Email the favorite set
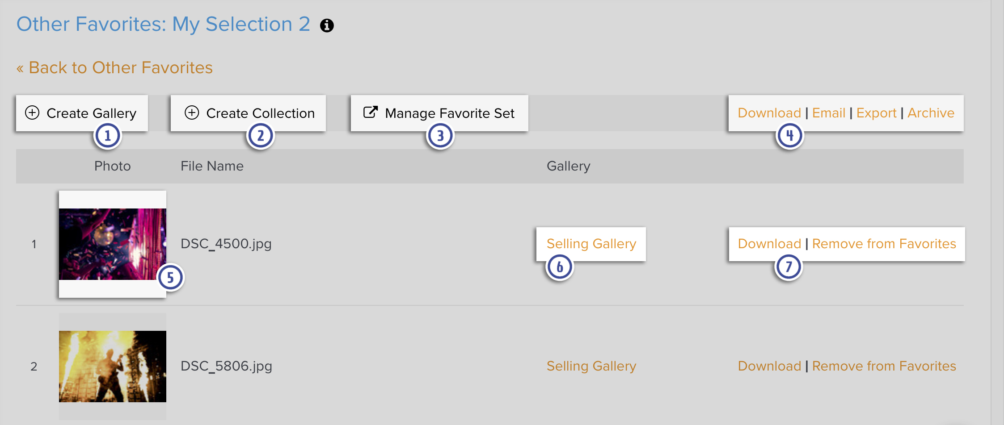Viewport: 1004px width, 425px height. [x=829, y=113]
